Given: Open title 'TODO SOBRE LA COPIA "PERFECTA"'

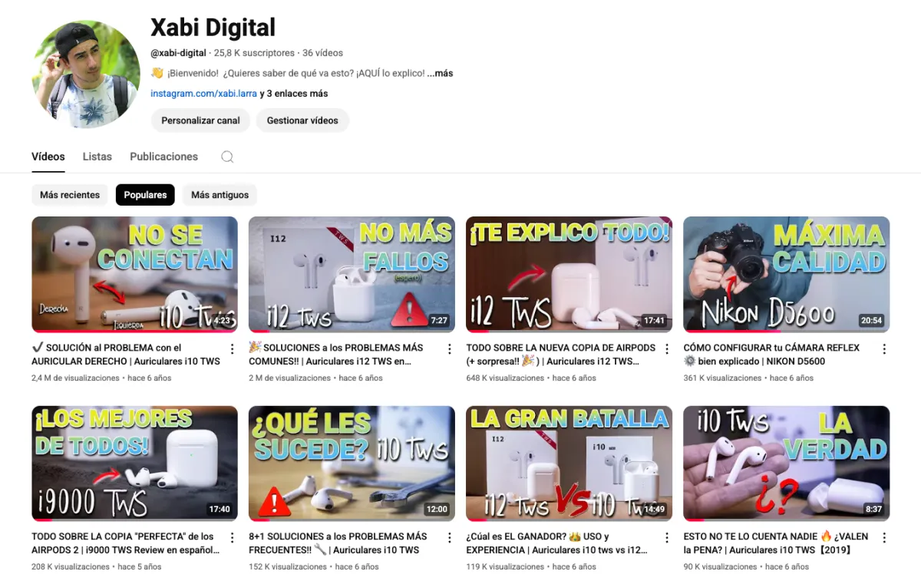Looking at the screenshot, I should [126, 543].
